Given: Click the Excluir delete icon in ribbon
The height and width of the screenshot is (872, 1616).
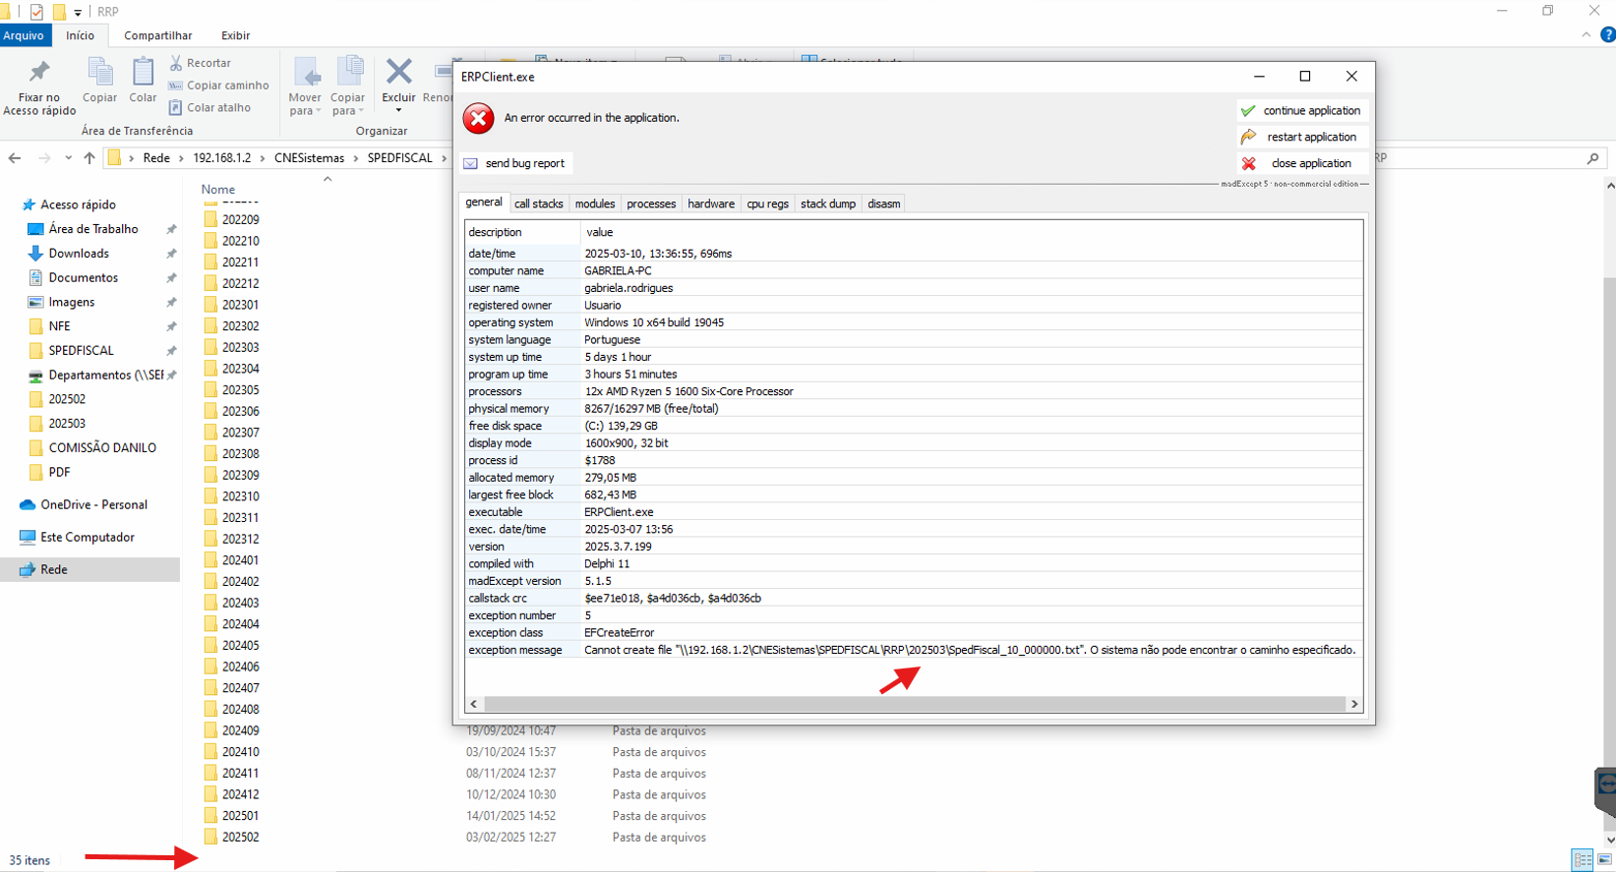Looking at the screenshot, I should [398, 74].
